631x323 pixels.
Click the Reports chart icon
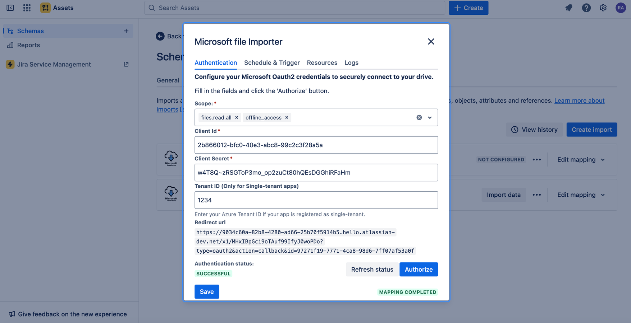tap(10, 45)
